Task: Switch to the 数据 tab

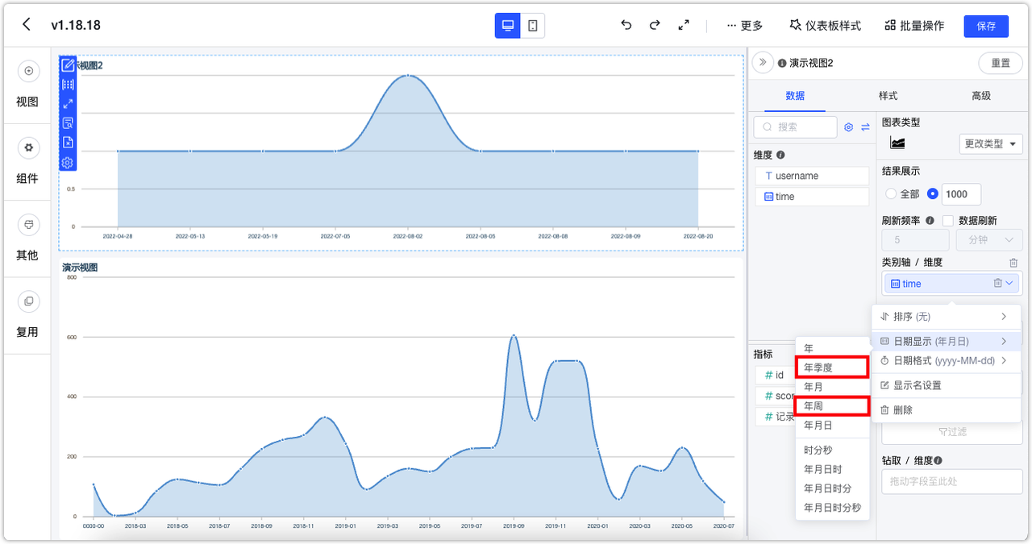Action: point(795,95)
